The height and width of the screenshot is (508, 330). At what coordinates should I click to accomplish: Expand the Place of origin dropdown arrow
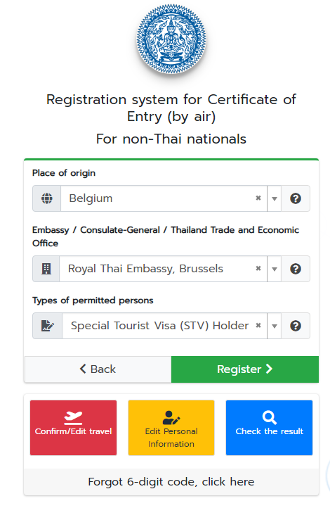coord(275,198)
